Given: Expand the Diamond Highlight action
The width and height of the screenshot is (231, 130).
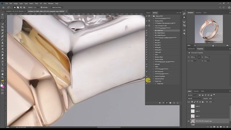Looking at the screenshot, I should (153, 76).
